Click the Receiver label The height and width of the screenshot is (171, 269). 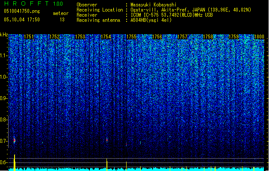(87, 15)
